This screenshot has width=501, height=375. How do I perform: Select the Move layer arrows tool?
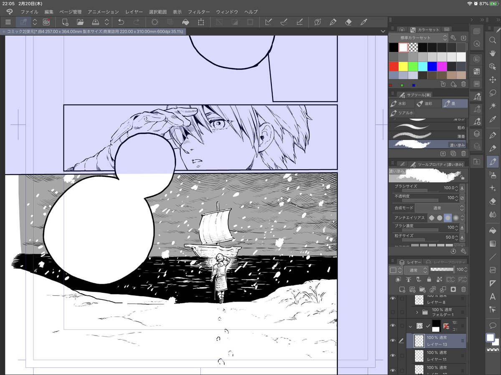492,80
